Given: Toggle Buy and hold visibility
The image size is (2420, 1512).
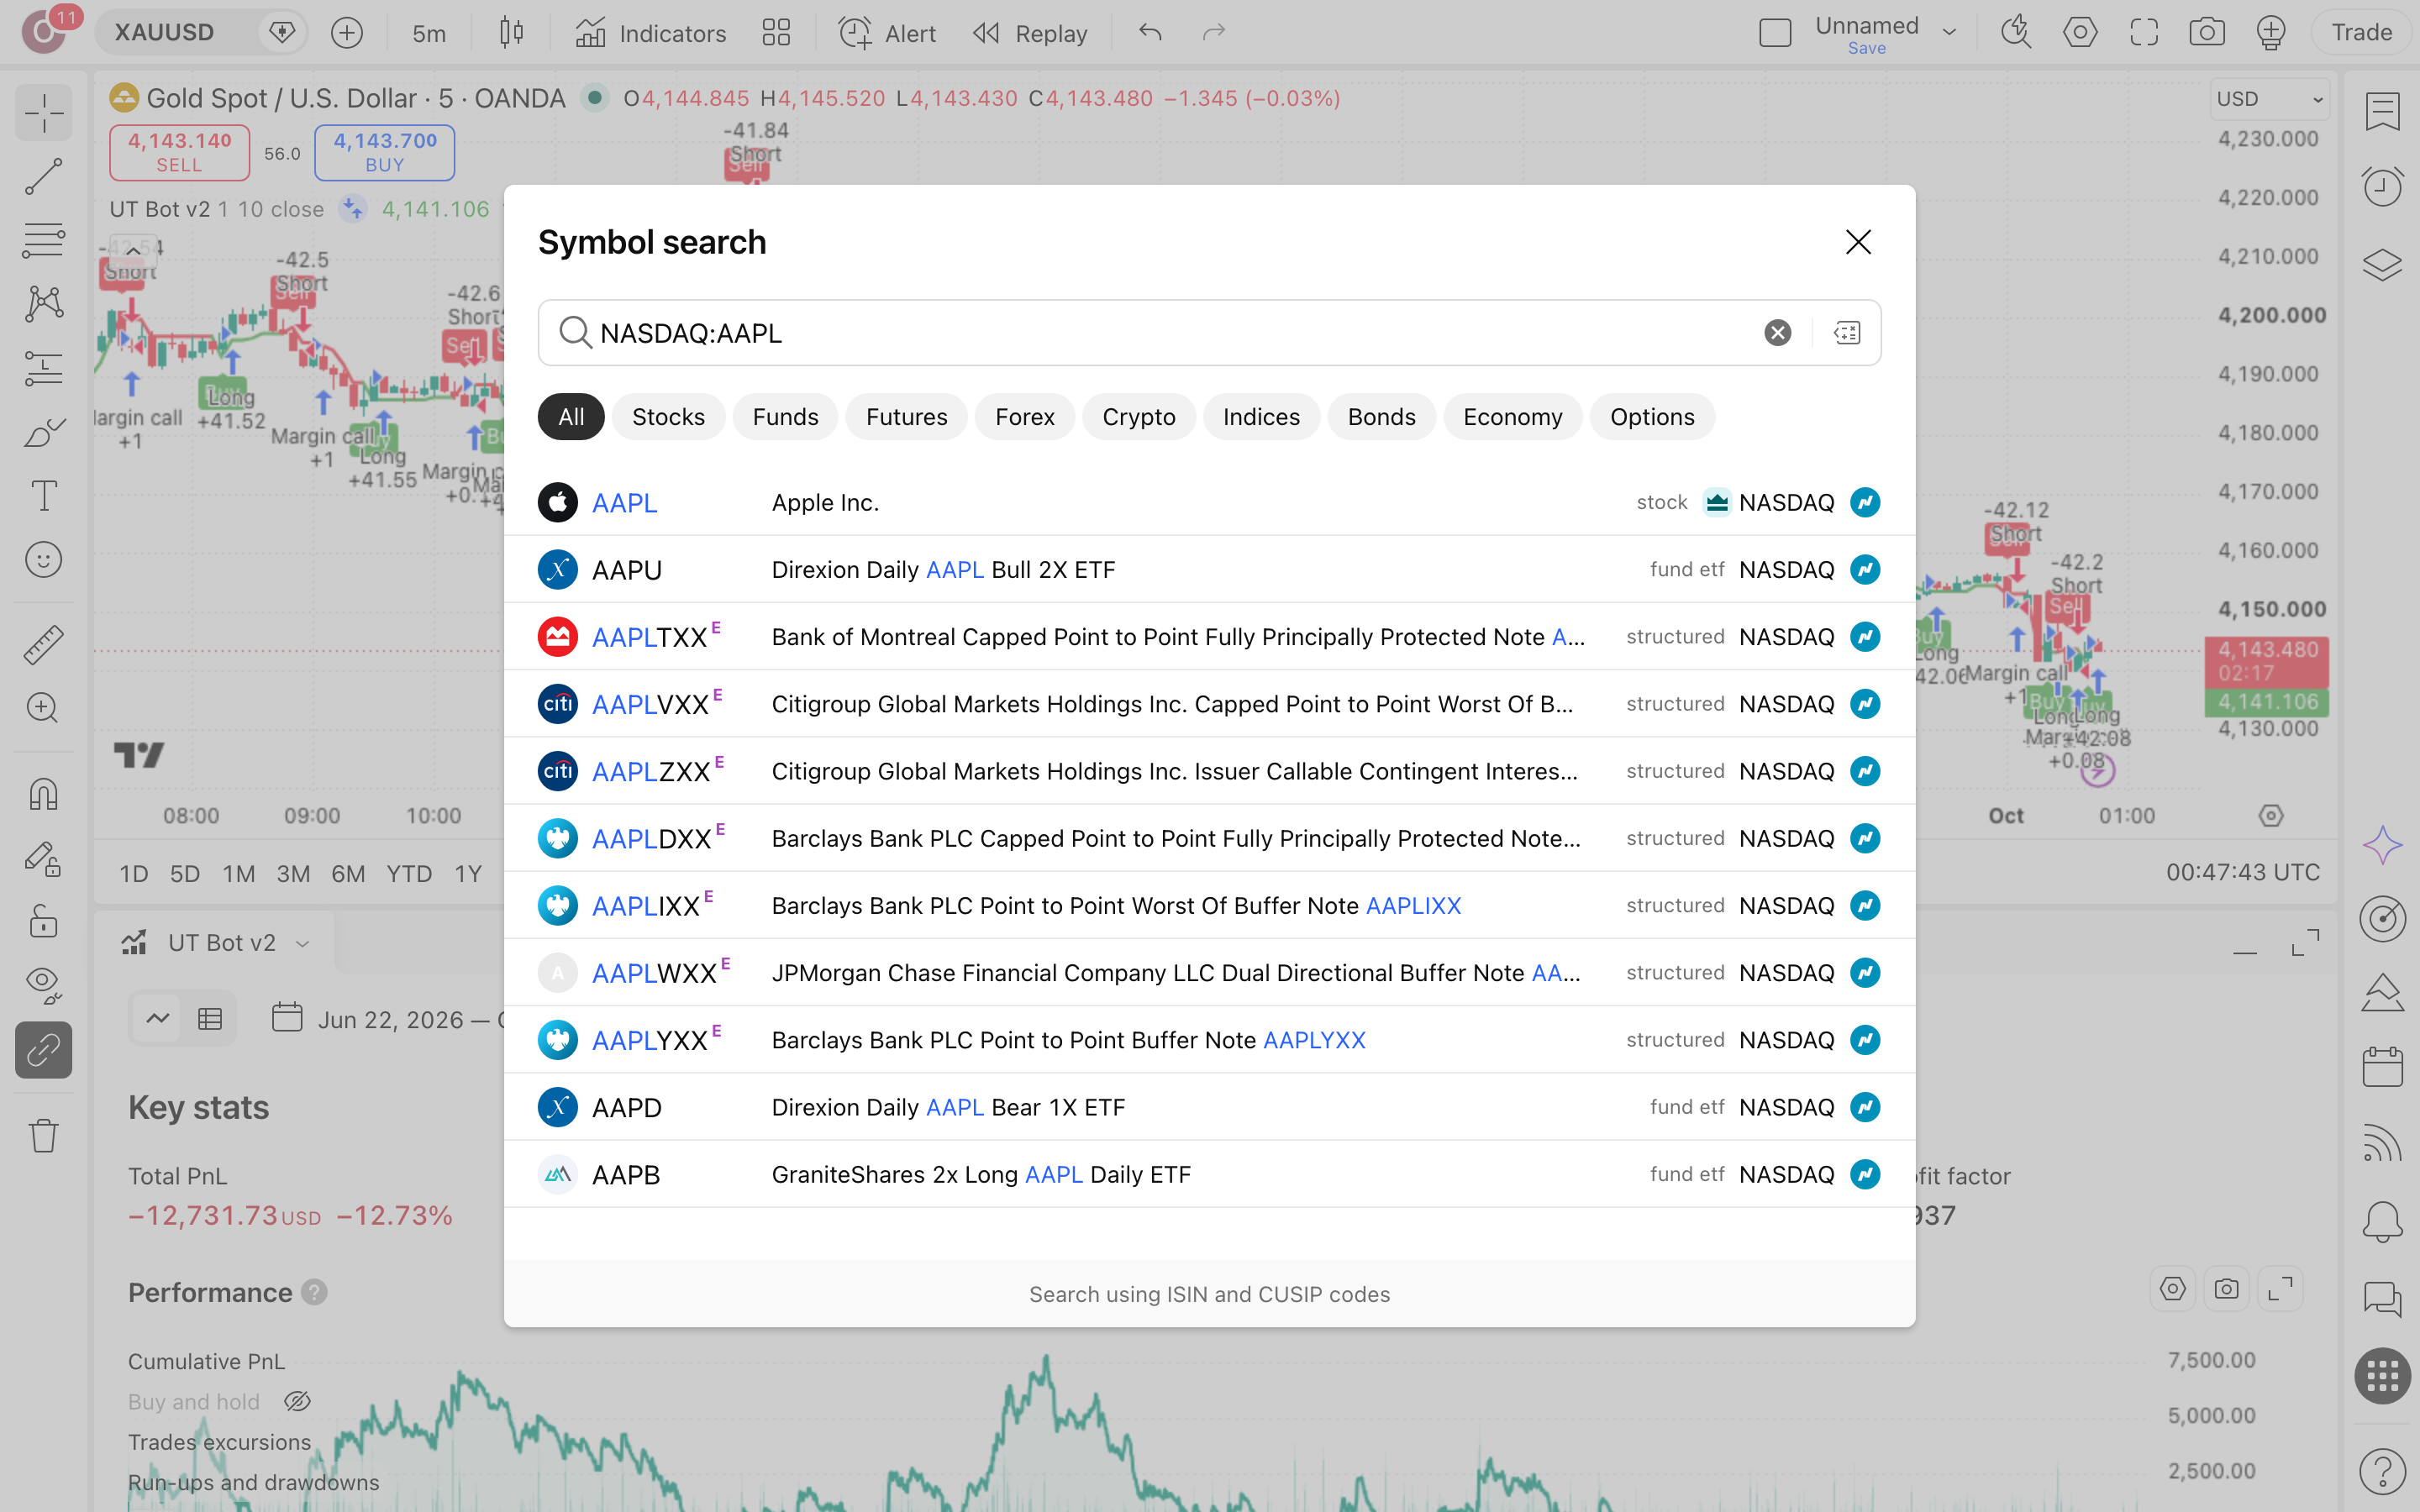Looking at the screenshot, I should coord(297,1401).
